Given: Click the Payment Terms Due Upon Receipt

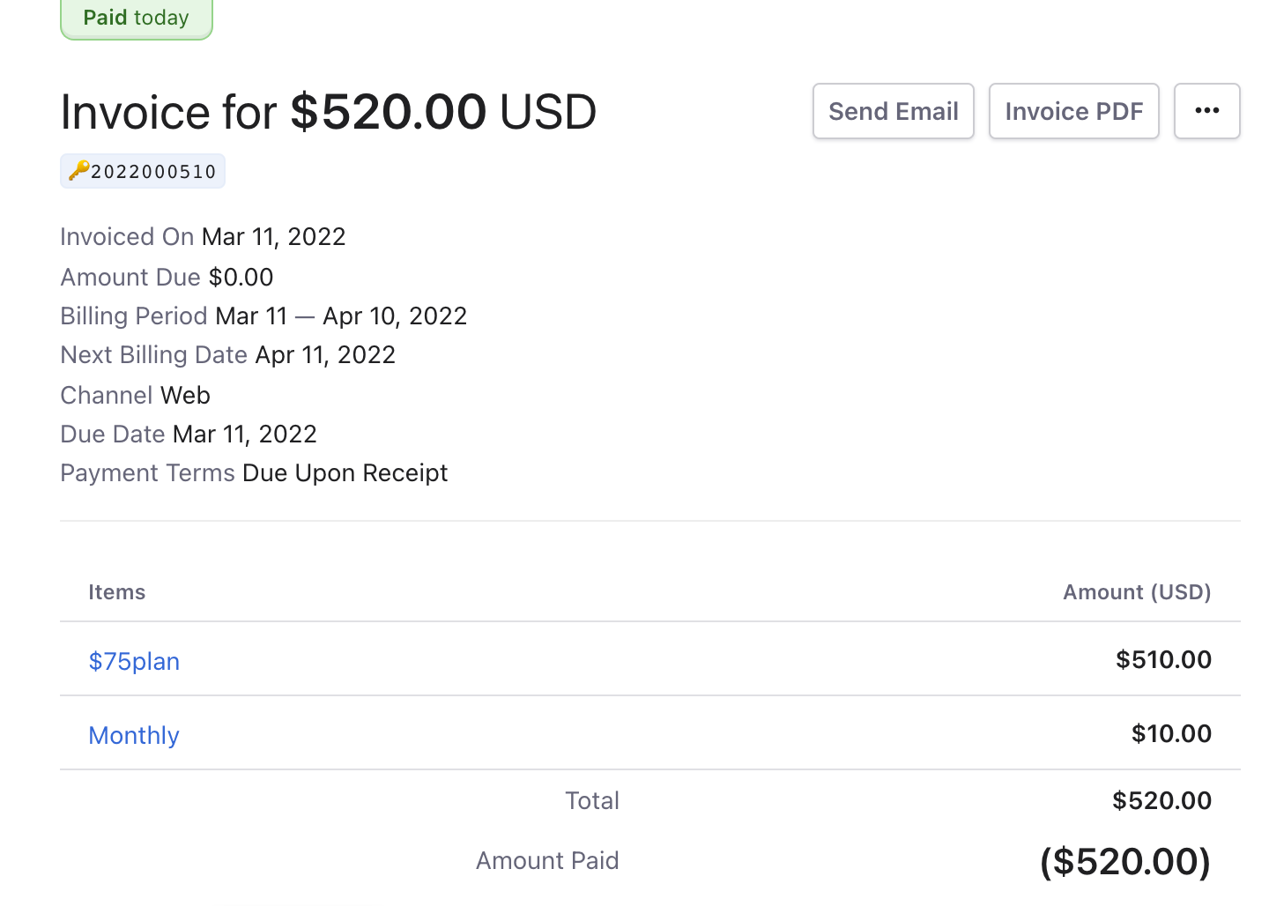Looking at the screenshot, I should (345, 472).
